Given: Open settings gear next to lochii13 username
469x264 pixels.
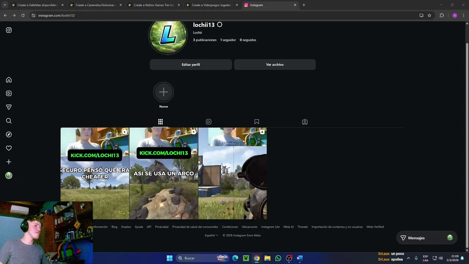Looking at the screenshot, I should click(x=219, y=25).
